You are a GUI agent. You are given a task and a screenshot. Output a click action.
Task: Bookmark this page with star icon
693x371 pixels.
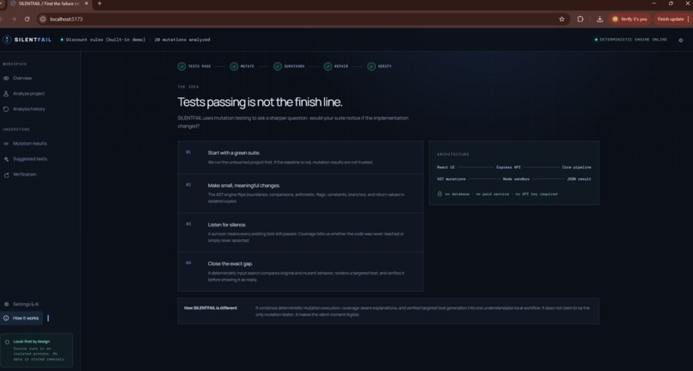(x=561, y=19)
